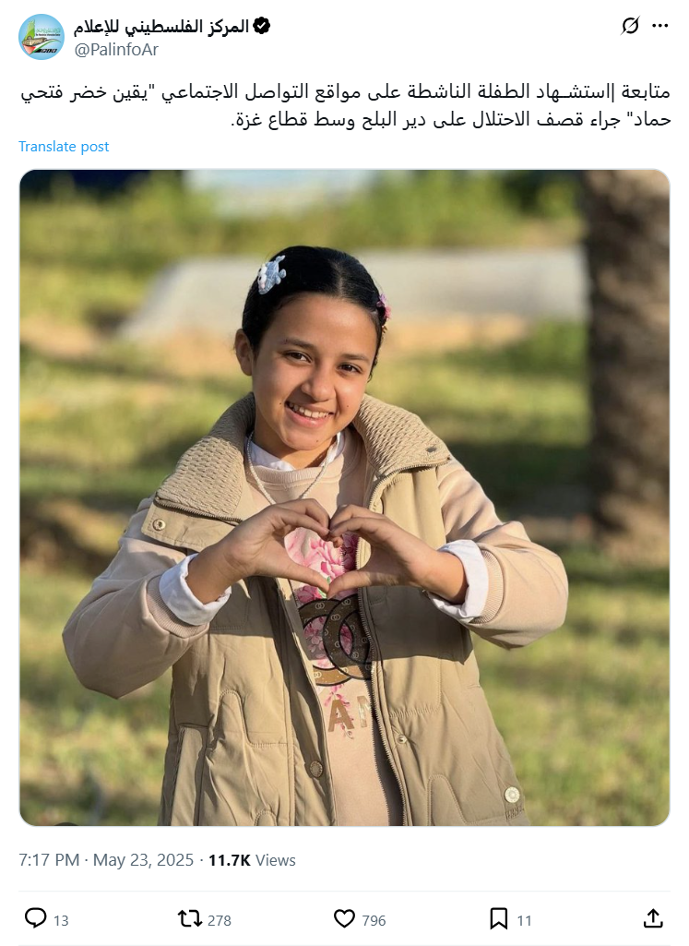
Task: Click the 278 reposts count
Action: (x=220, y=921)
